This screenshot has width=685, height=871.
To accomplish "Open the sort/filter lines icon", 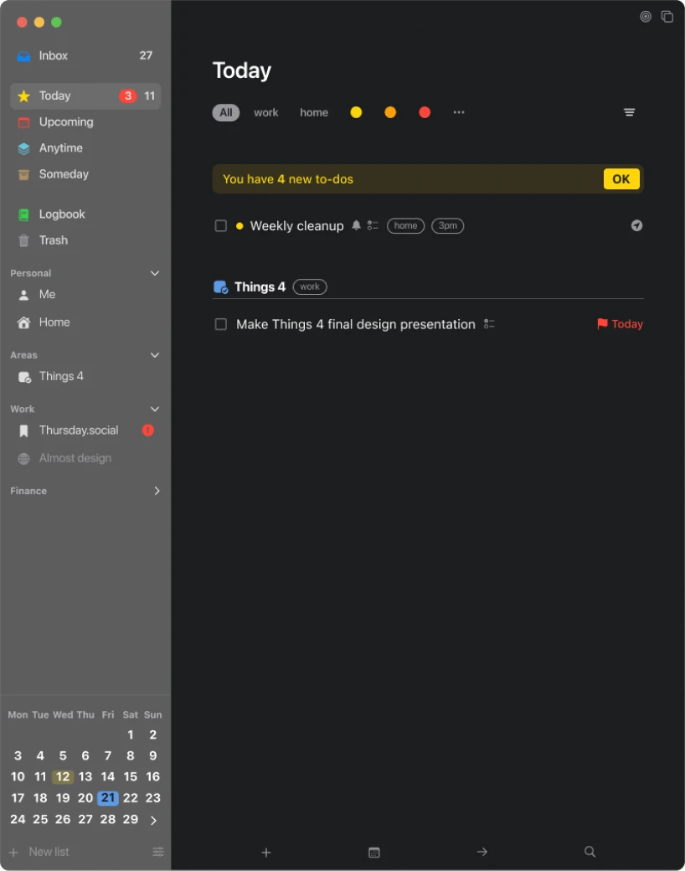I will 629,112.
